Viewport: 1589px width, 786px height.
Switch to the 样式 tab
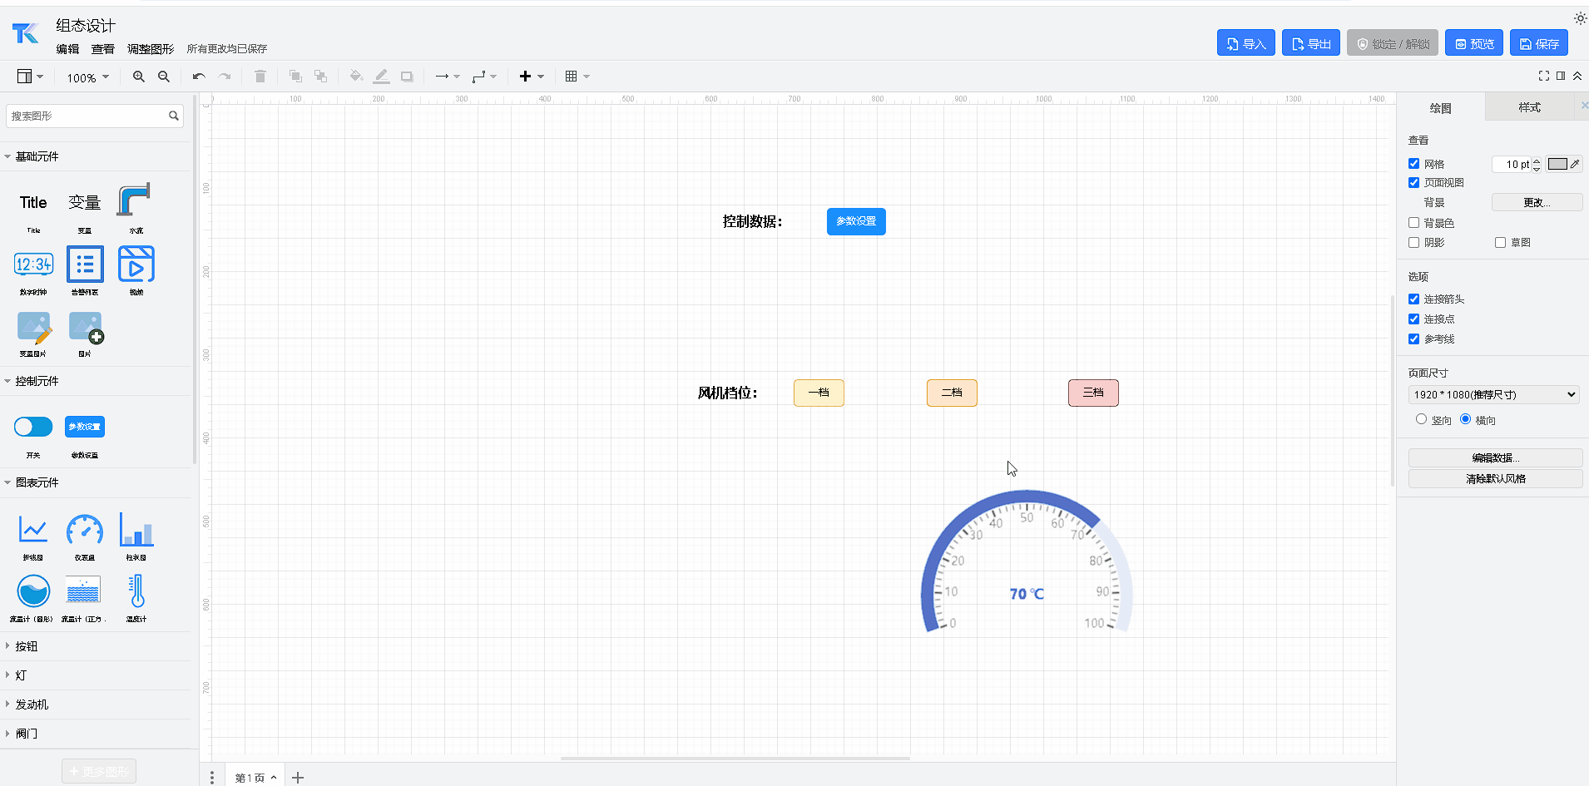click(x=1529, y=107)
